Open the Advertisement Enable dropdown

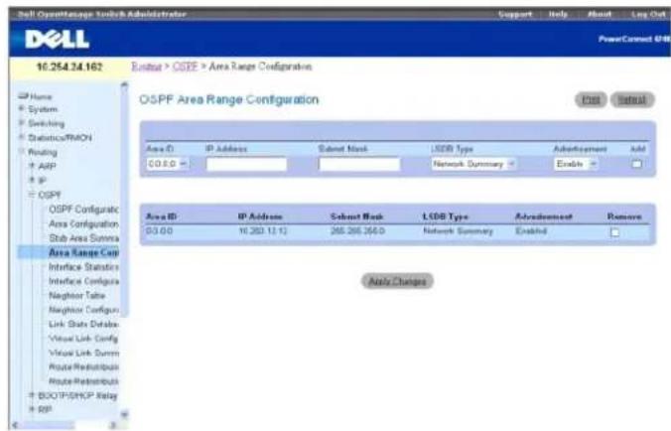click(x=575, y=164)
